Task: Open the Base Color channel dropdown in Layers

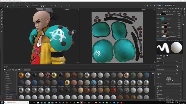Action: (160, 9)
